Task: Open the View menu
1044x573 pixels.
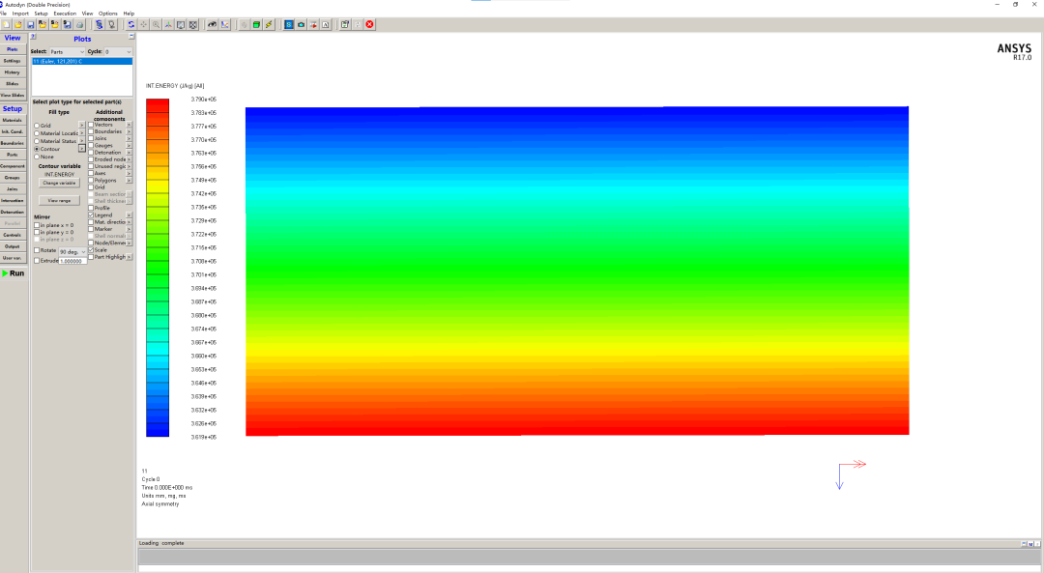Action: pyautogui.click(x=87, y=14)
